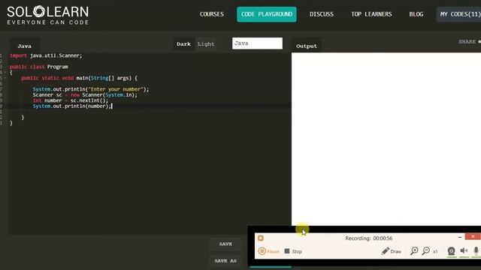The height and width of the screenshot is (270, 481).
Task: Click the Recording 00:00:56 timer
Action: tap(369, 238)
